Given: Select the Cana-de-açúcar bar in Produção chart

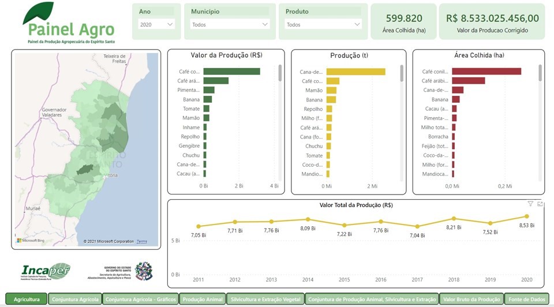Looking at the screenshot, I should click(x=355, y=72).
